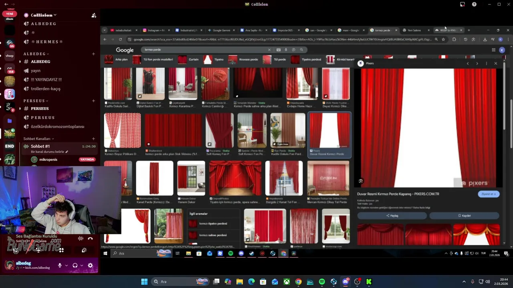Go back with Discord navigation arrow
Screen dimensions: 513x288
[x=6, y=4]
